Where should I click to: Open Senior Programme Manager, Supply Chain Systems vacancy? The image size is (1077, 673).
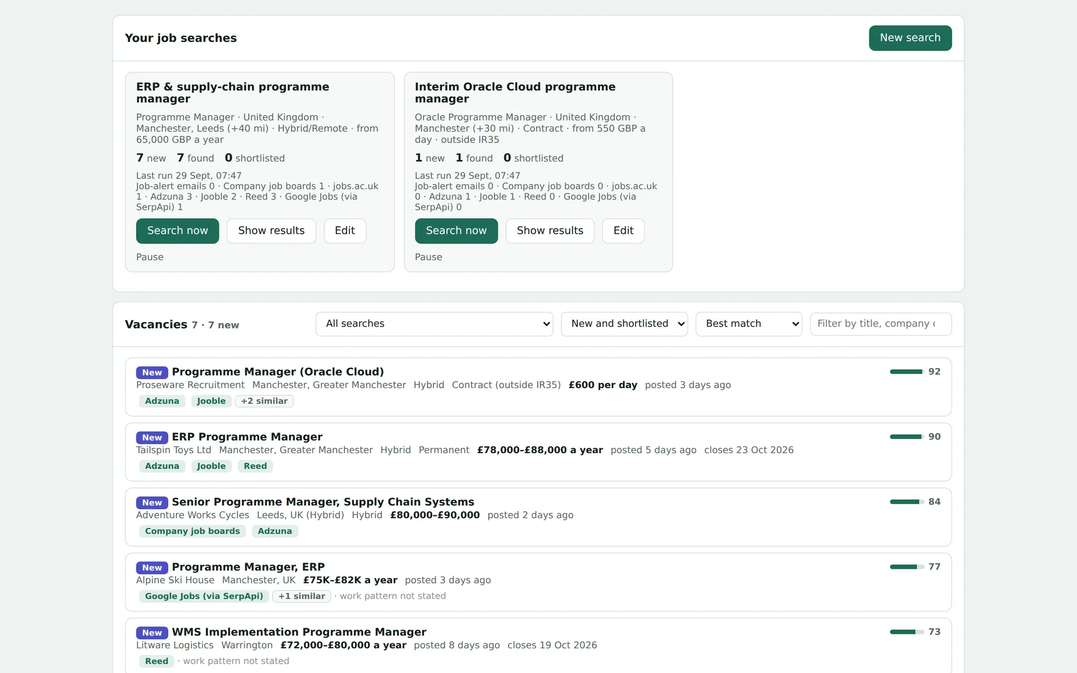coord(323,502)
